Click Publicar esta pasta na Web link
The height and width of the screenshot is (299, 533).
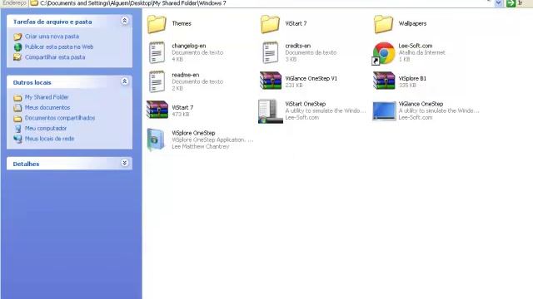tap(59, 47)
